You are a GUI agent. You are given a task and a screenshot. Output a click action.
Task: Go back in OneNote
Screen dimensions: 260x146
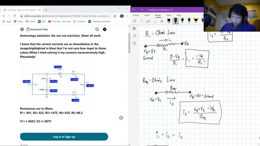pyautogui.click(x=134, y=10)
